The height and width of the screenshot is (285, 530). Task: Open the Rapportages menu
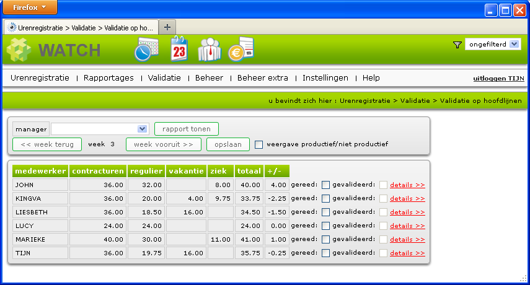108,78
